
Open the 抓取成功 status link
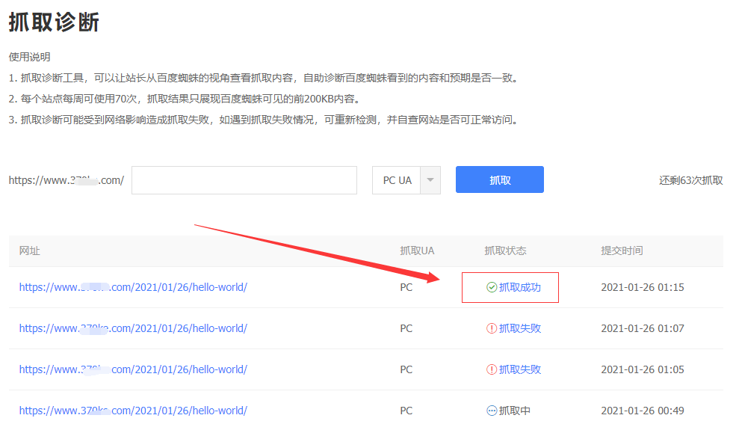(x=520, y=287)
